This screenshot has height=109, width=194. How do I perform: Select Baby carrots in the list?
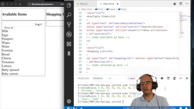click(10, 74)
